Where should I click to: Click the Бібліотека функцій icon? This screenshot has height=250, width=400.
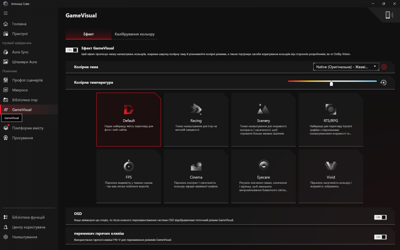(x=5, y=217)
